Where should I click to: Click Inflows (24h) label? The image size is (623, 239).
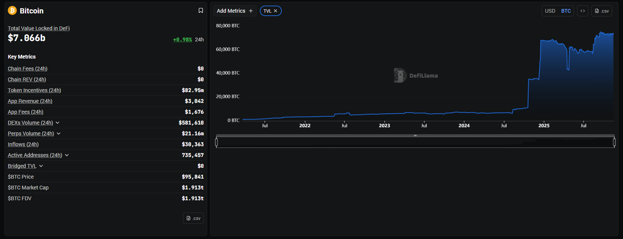[x=23, y=144]
